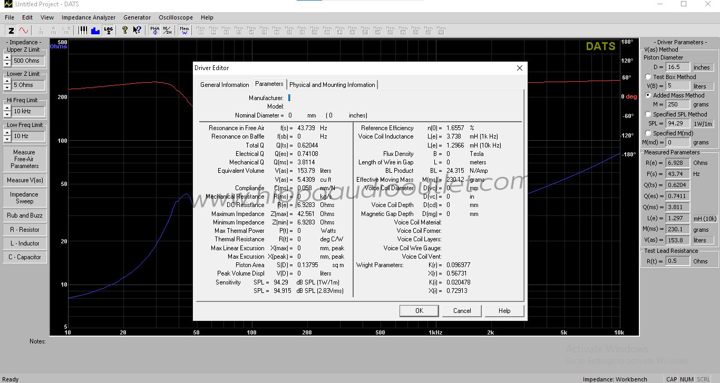Select the Test Box Method radio button

[x=648, y=77]
